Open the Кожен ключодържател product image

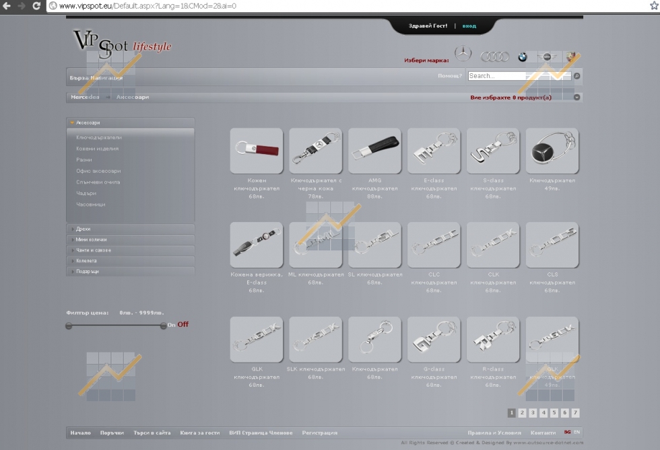click(x=257, y=151)
